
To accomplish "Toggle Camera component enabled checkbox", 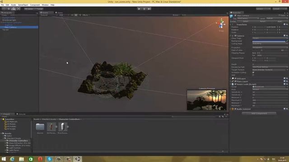I will 235,36.
